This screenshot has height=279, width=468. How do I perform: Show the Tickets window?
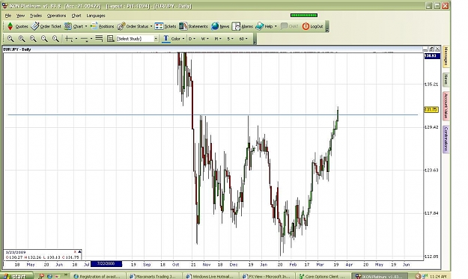click(165, 26)
